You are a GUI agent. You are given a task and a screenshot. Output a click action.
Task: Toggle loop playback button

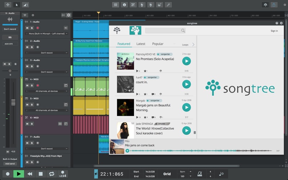[x=51, y=174]
